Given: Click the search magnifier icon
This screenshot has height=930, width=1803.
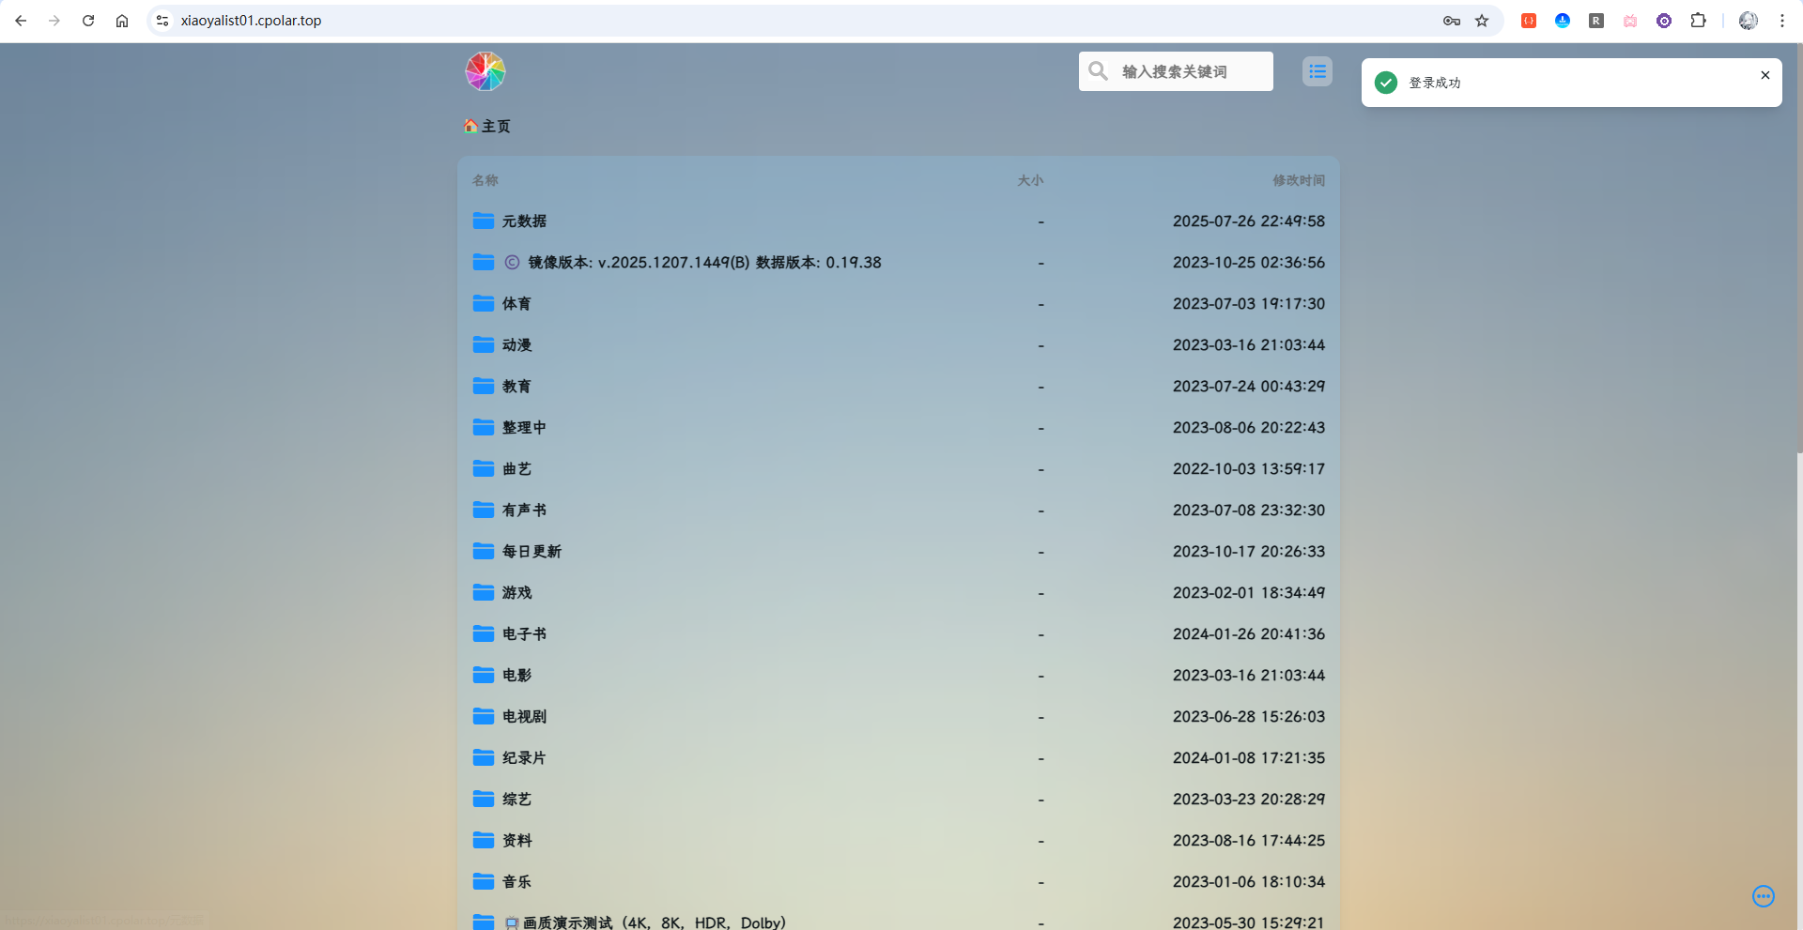Looking at the screenshot, I should coord(1098,71).
